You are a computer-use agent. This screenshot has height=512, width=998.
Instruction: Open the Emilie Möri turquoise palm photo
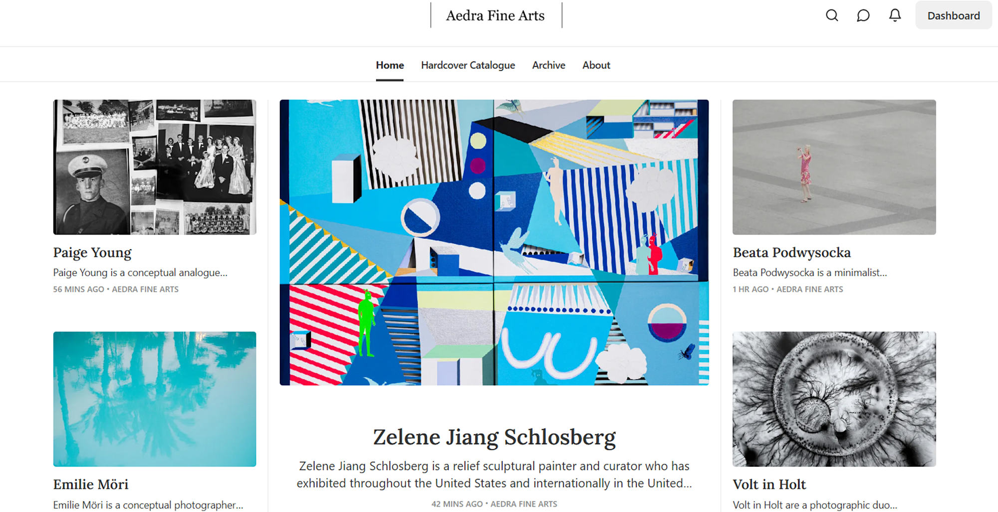[x=155, y=399]
